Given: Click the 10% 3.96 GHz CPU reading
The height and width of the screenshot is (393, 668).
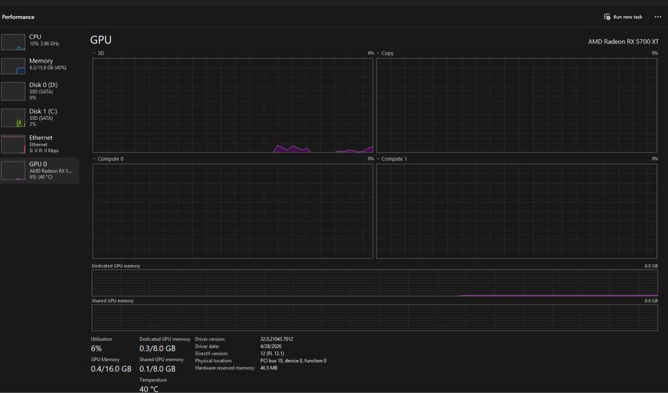Looking at the screenshot, I should 44,44.
